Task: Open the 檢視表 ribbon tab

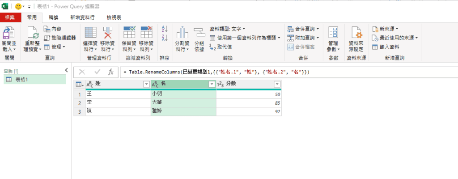Action: pyautogui.click(x=114, y=17)
